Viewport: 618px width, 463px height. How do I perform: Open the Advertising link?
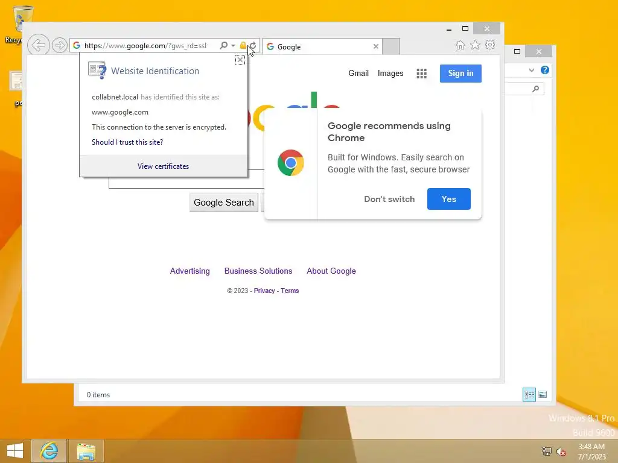click(x=190, y=271)
